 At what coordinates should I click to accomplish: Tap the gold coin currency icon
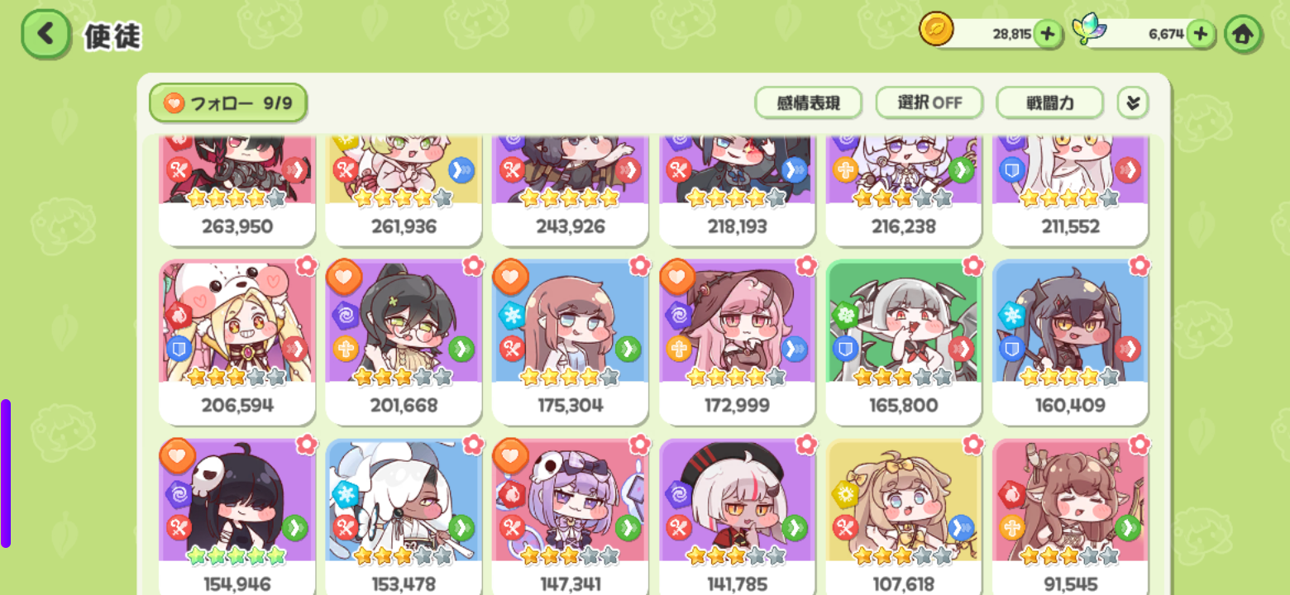(936, 30)
